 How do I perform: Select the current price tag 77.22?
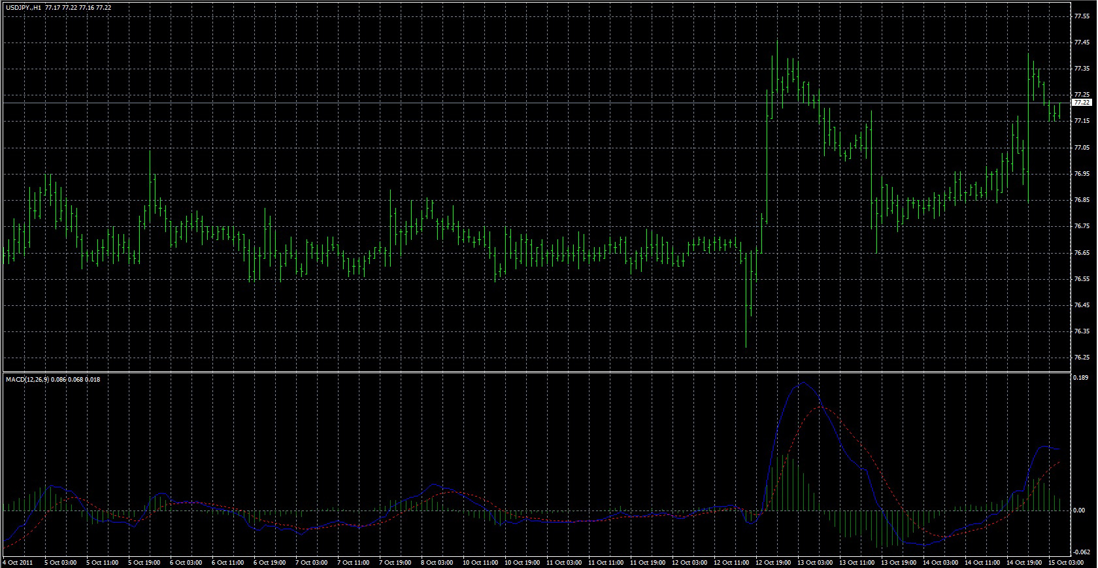[x=1082, y=103]
